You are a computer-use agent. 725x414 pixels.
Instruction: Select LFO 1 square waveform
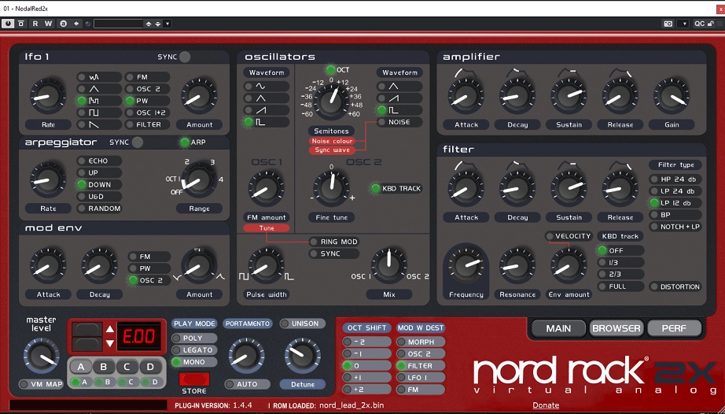click(99, 113)
